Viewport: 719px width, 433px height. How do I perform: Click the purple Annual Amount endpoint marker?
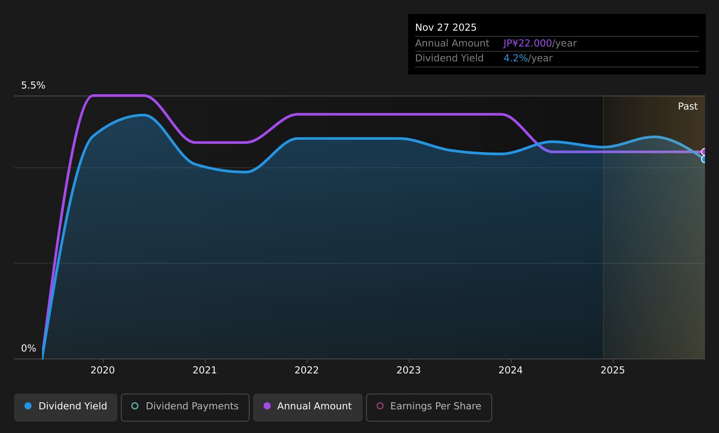pyautogui.click(x=704, y=152)
